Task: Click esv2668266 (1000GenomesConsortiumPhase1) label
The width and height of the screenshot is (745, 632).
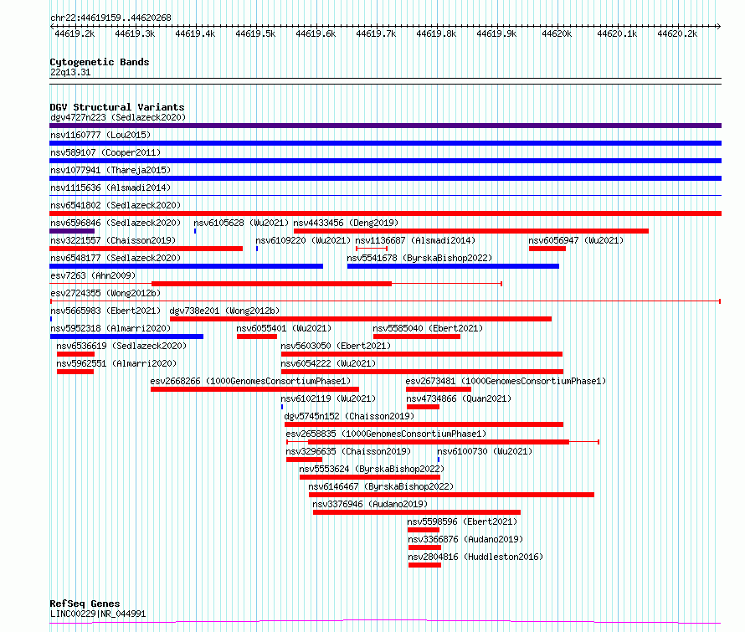Action: [250, 381]
